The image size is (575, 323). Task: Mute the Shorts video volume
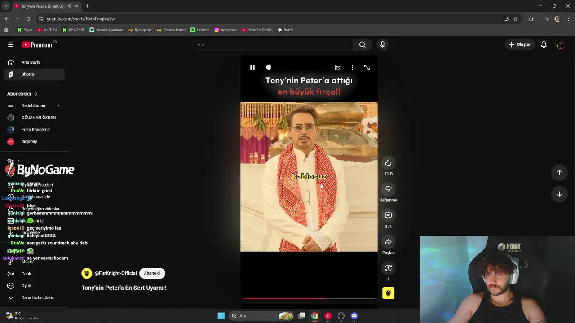269,67
